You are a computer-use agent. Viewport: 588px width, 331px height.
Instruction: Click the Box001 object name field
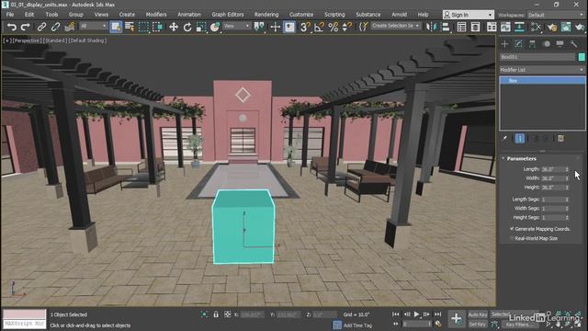(x=537, y=57)
